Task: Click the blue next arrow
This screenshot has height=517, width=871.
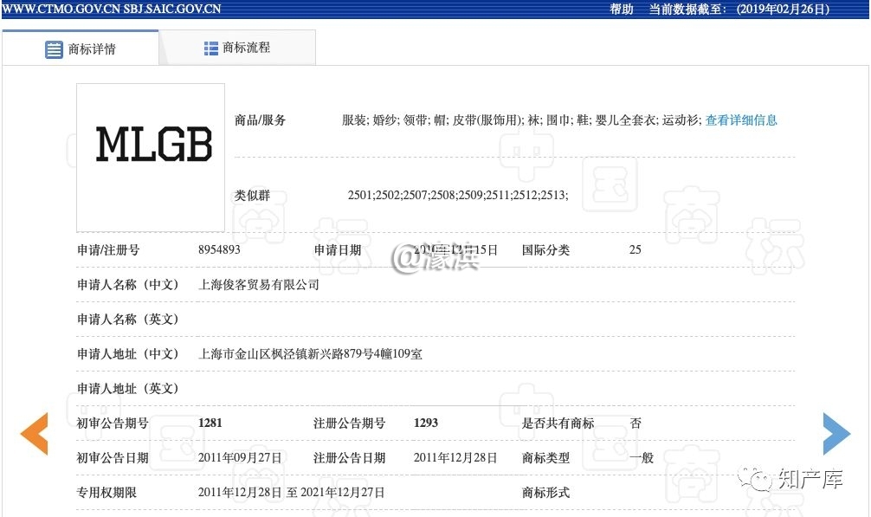Action: tap(836, 434)
